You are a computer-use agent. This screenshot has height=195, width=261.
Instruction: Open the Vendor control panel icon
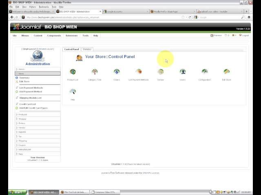[161, 71]
